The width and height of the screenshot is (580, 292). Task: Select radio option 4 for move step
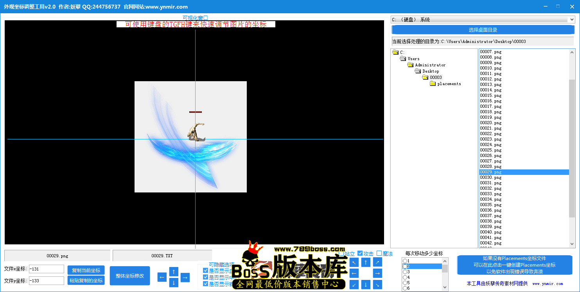tap(405, 277)
